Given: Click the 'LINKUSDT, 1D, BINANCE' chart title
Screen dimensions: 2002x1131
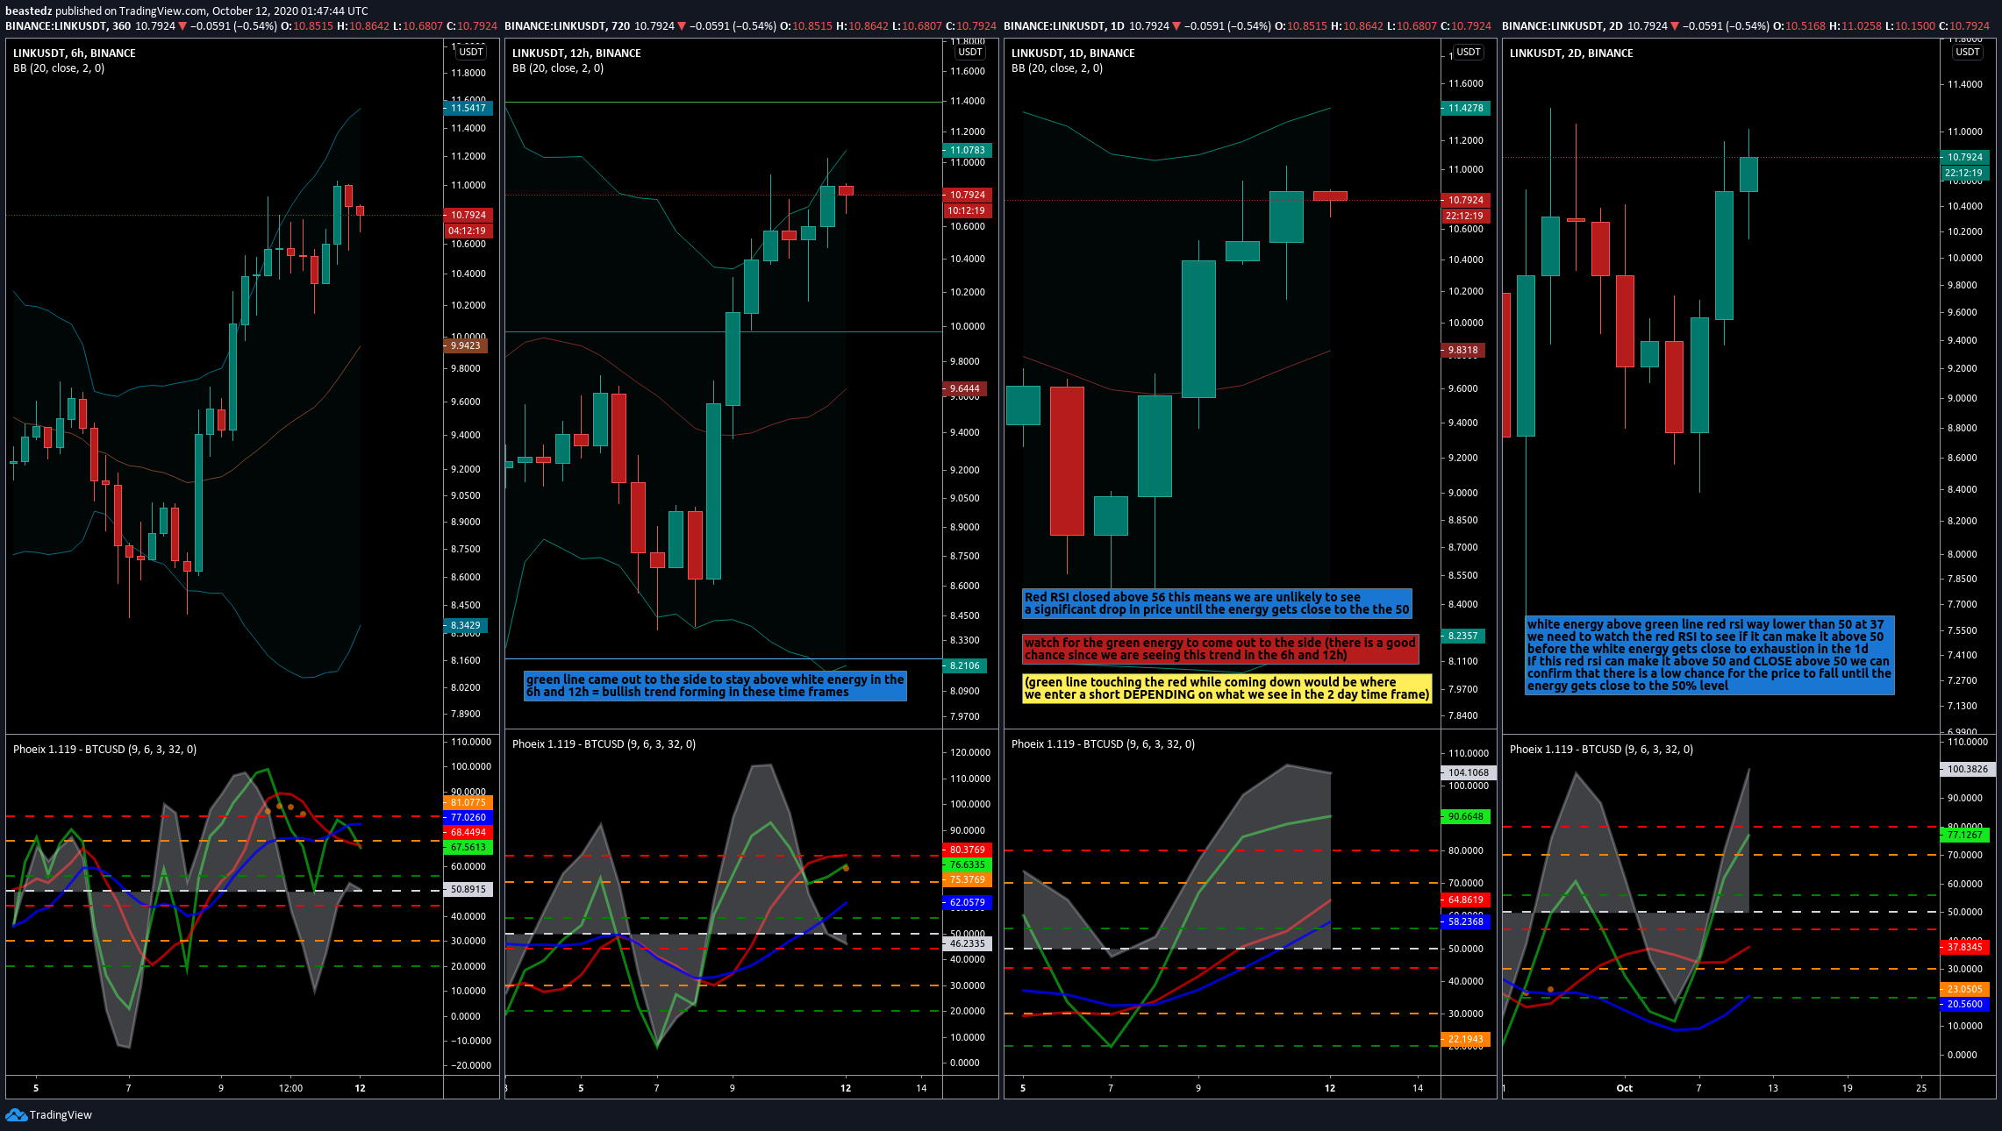Looking at the screenshot, I should pos(1073,53).
